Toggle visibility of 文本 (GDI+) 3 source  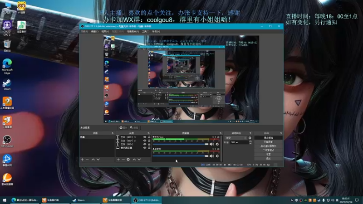pyautogui.click(x=145, y=137)
